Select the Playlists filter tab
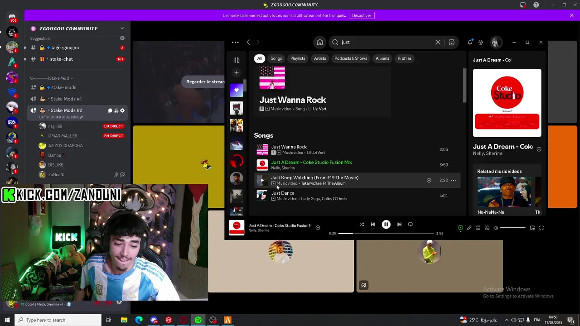The image size is (580, 326). click(x=298, y=58)
